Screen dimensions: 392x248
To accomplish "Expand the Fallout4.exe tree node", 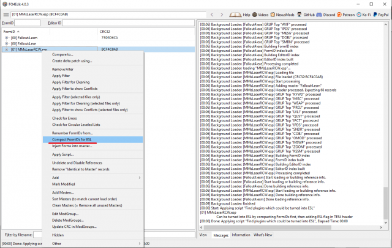I will [x=6, y=43].
